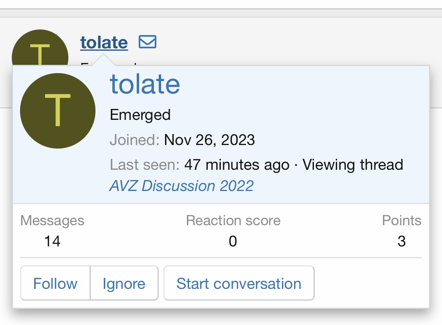
Task: Click the points value 3
Action: tap(401, 241)
